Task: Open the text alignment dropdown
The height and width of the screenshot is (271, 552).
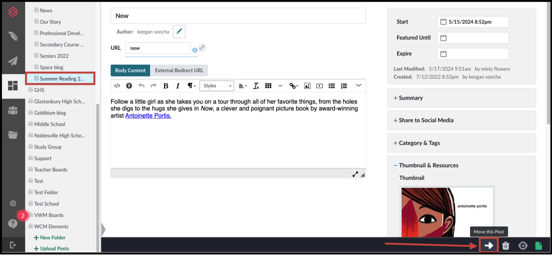Action: coord(243,86)
